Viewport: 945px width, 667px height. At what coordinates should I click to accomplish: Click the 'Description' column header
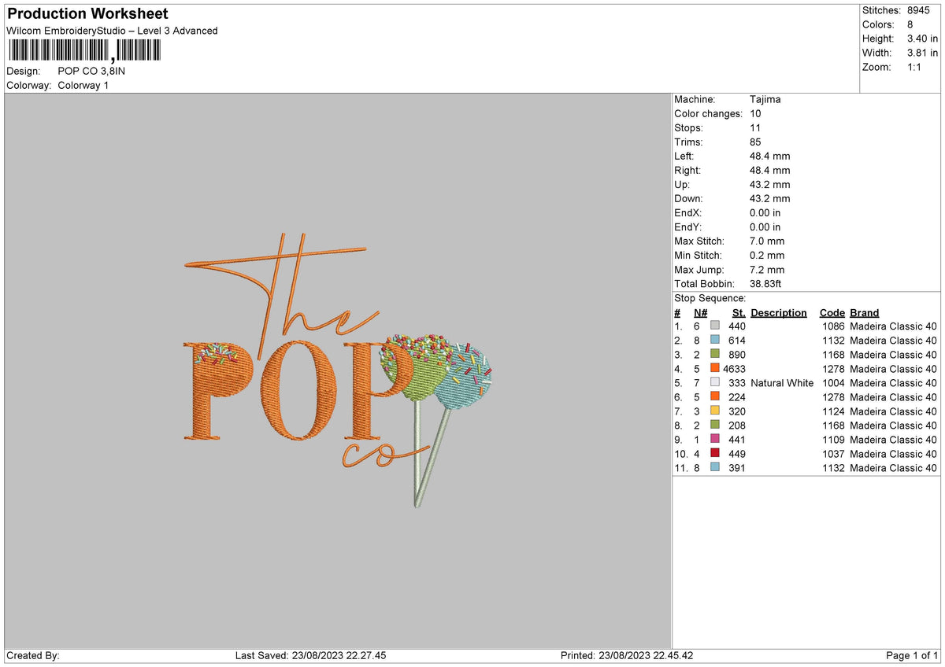[x=779, y=313]
